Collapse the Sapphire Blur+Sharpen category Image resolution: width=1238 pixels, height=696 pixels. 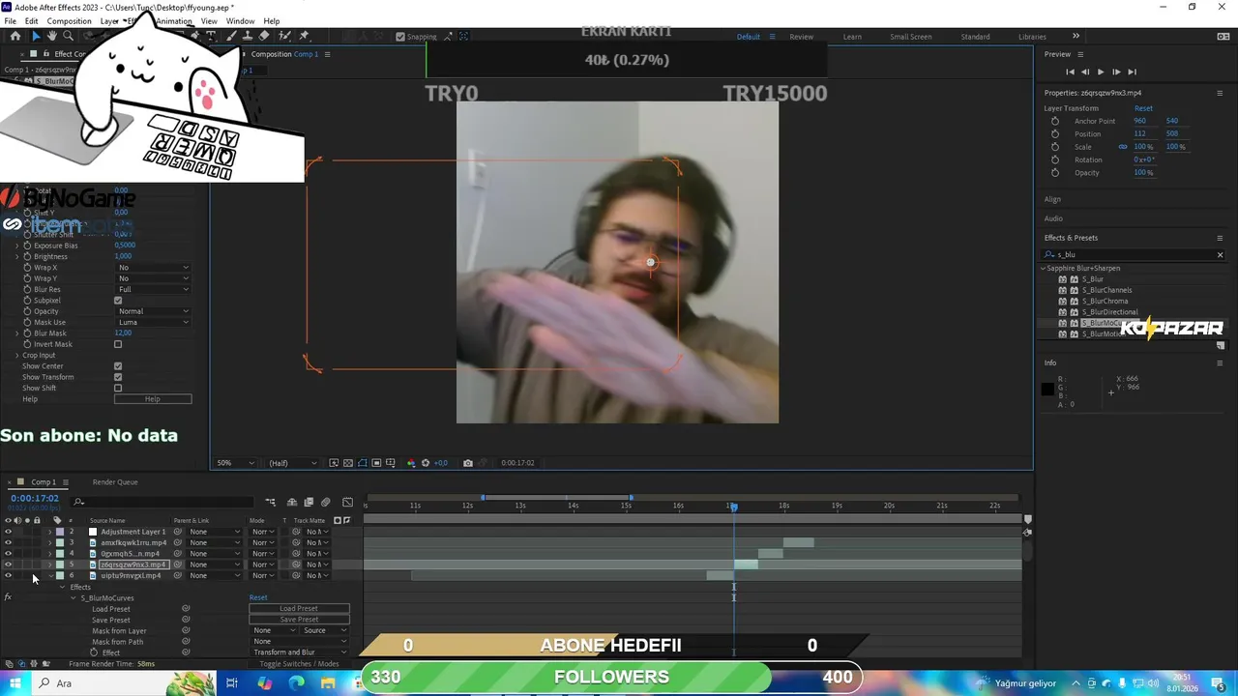pos(1044,268)
